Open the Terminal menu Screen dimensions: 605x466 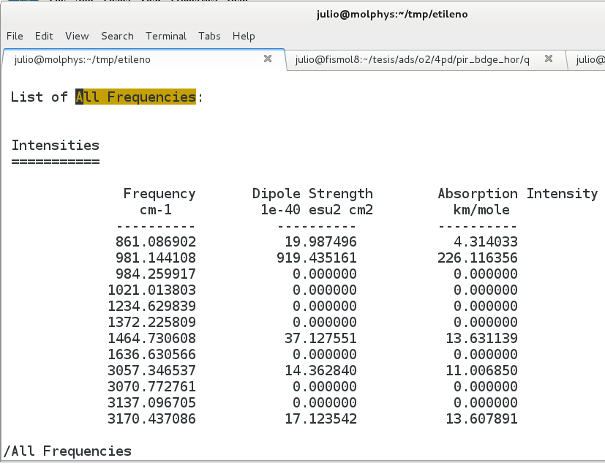166,36
